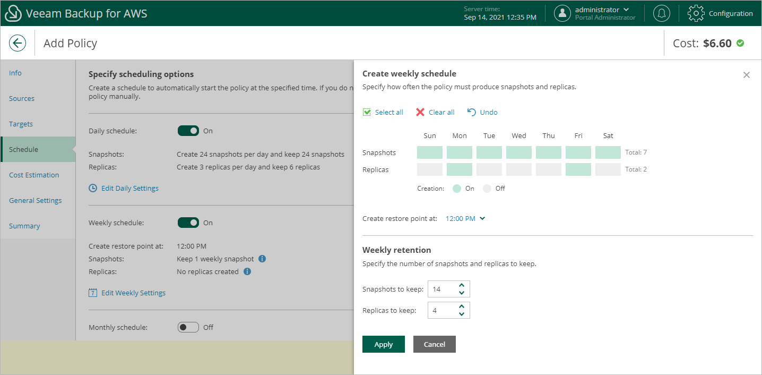Click the Select all checkmark icon

tap(367, 112)
